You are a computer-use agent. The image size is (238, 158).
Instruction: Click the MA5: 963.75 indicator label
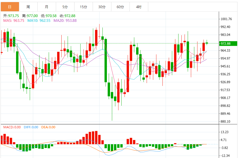click(x=14, y=21)
